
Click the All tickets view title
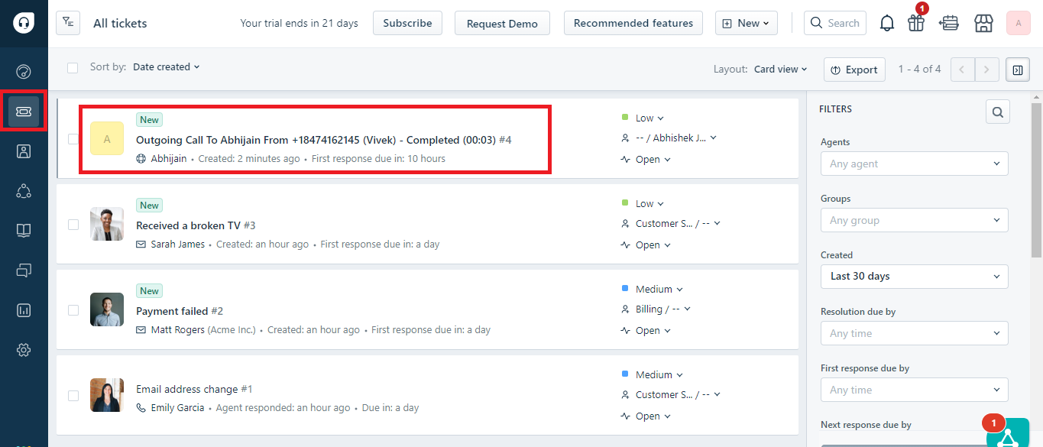[x=120, y=23]
